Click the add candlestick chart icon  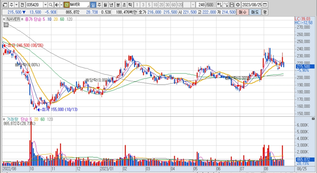(x=219, y=5)
